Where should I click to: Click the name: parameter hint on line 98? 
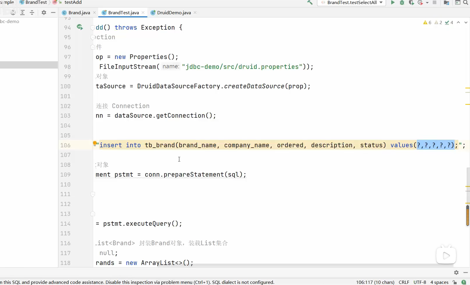point(171,67)
